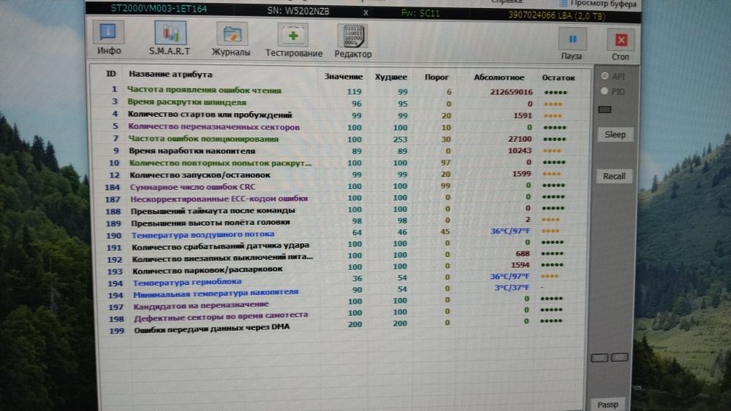This screenshot has width=731, height=411.
Task: Click the 3°C/37°F temperature value
Action: coord(512,288)
